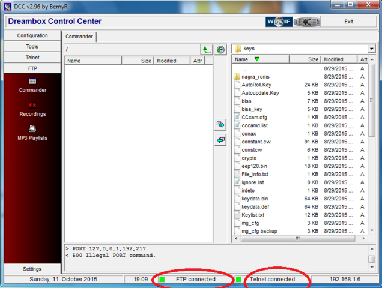Open the Telnet section

click(32, 58)
